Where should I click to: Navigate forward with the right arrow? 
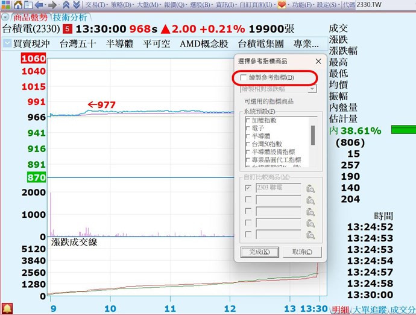[x=52, y=5]
